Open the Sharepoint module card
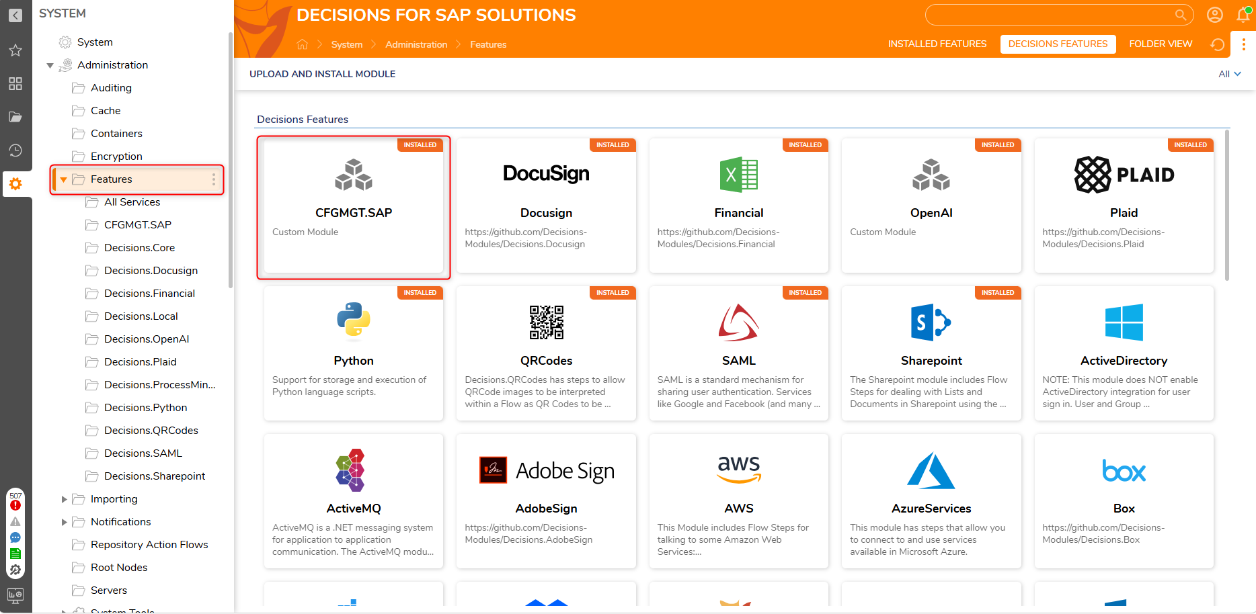This screenshot has height=614, width=1256. (931, 353)
